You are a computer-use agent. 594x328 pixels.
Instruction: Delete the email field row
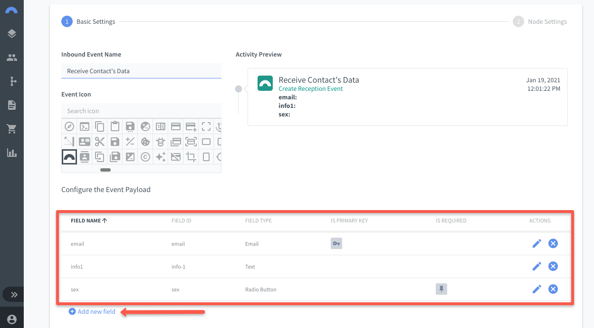[x=553, y=243]
